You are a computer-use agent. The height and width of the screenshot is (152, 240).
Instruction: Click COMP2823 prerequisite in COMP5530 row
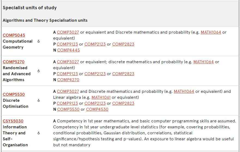click(x=123, y=103)
